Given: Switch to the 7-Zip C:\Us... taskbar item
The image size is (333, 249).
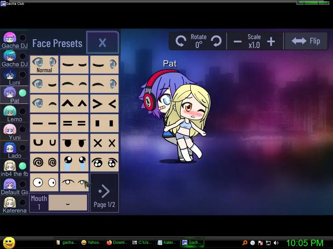Looking at the screenshot, I should (x=142, y=243).
